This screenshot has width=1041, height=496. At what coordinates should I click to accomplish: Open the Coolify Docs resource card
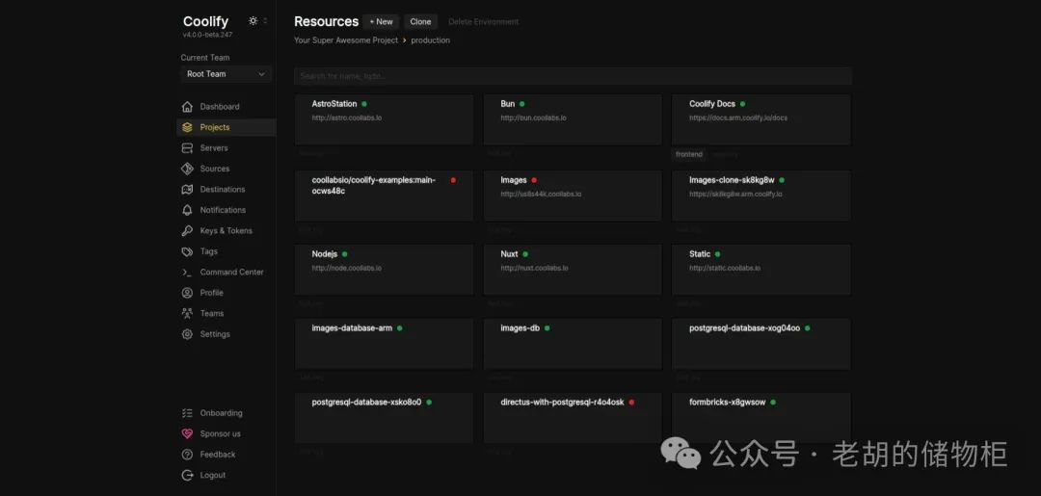(761, 119)
